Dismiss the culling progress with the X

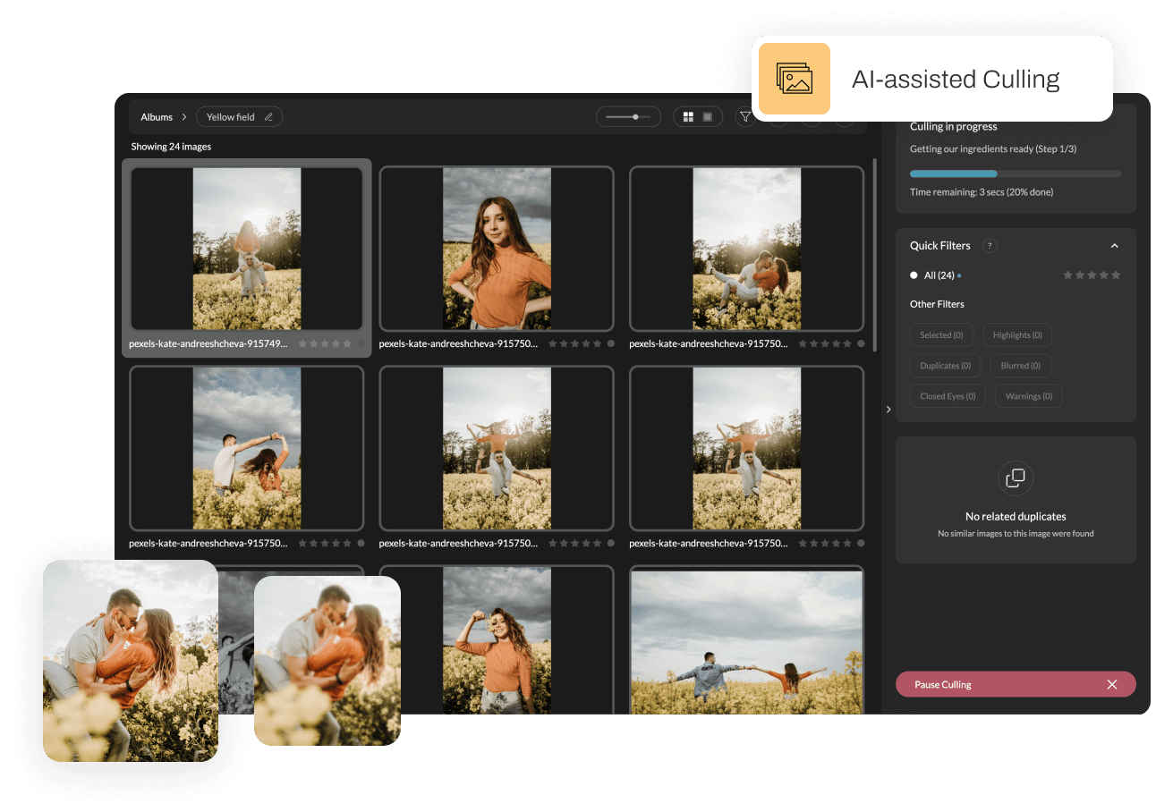click(x=1112, y=684)
